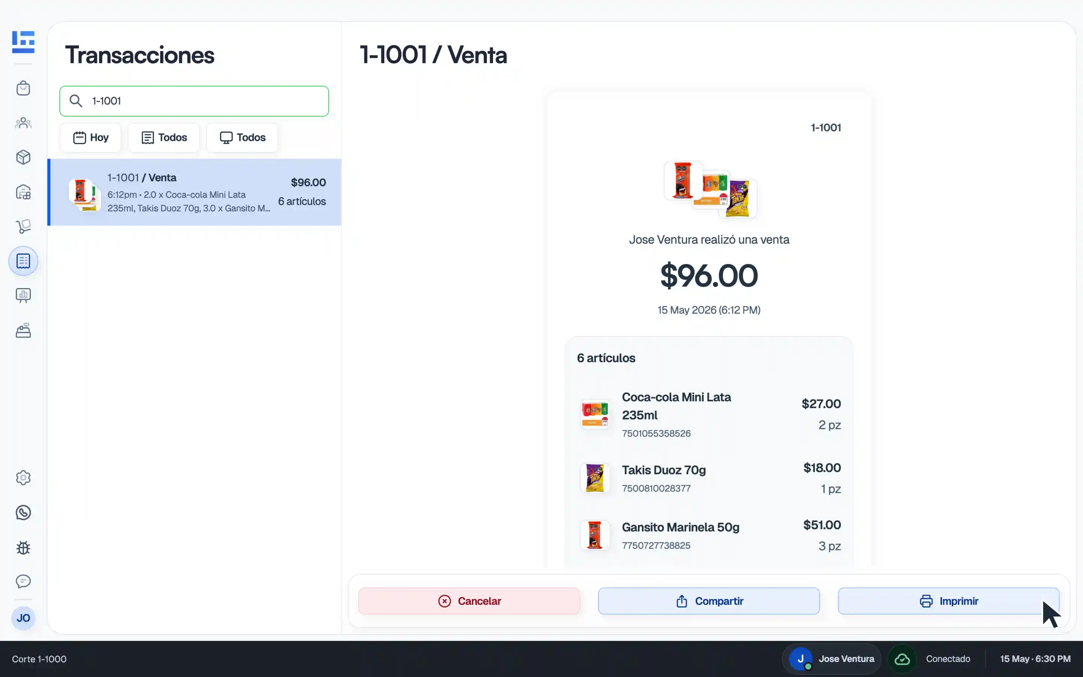Click the $96.00 receipt total amount
This screenshot has height=677, width=1083.
click(x=709, y=275)
